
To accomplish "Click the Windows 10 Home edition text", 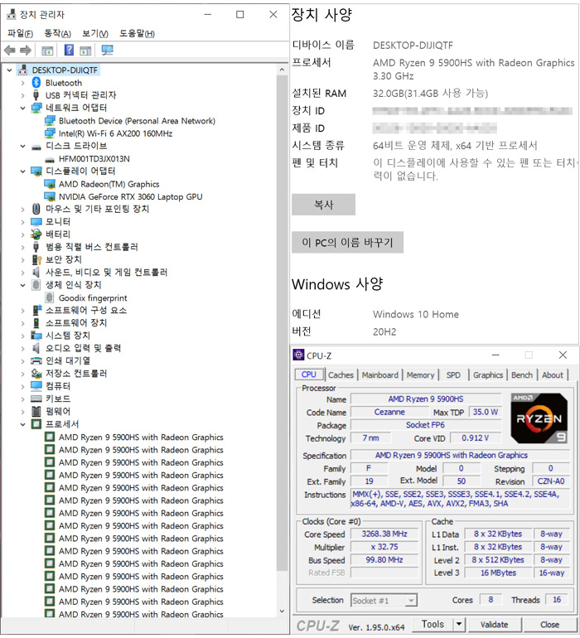I will coord(416,314).
